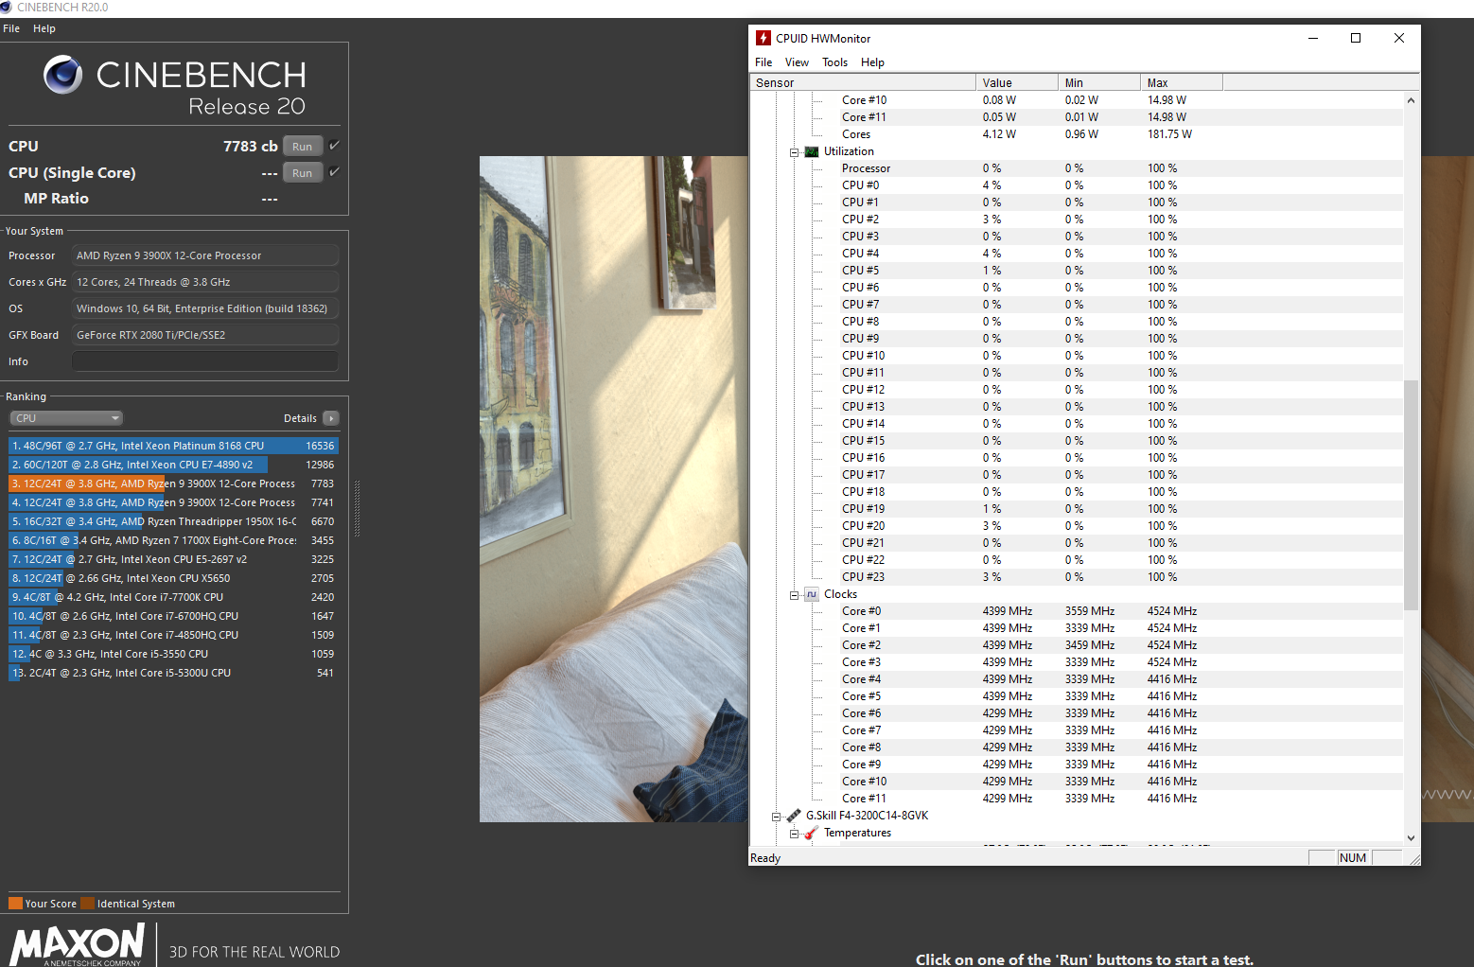Click the HWMonitor red lightning title icon
Screen dimensions: 1474x967
(763, 38)
